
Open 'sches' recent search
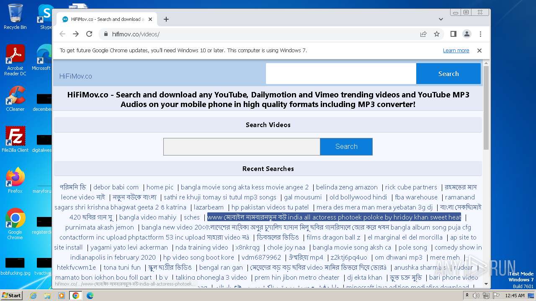point(192,217)
